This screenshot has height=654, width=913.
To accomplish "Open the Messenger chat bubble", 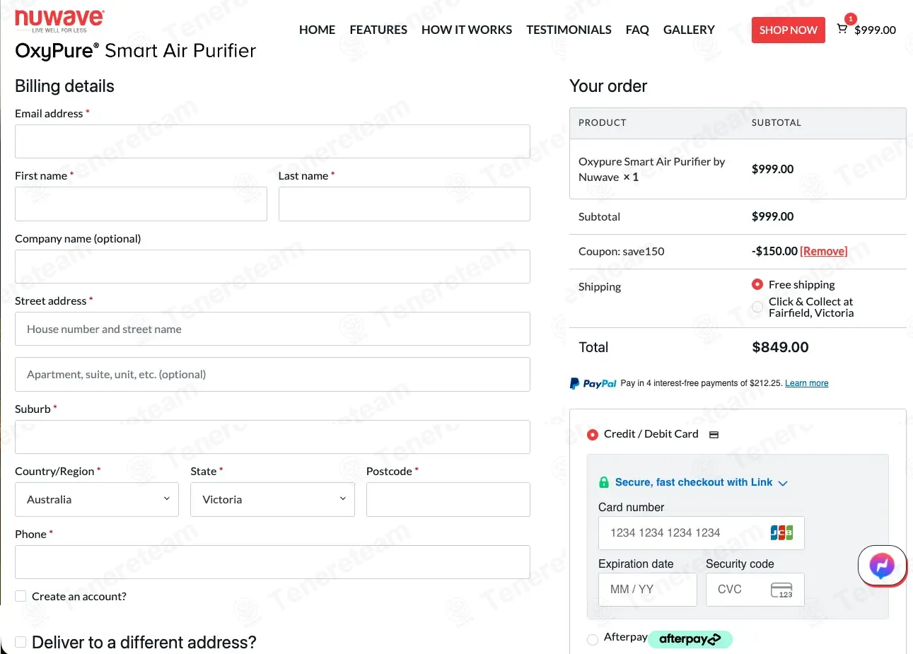I will pos(882,565).
